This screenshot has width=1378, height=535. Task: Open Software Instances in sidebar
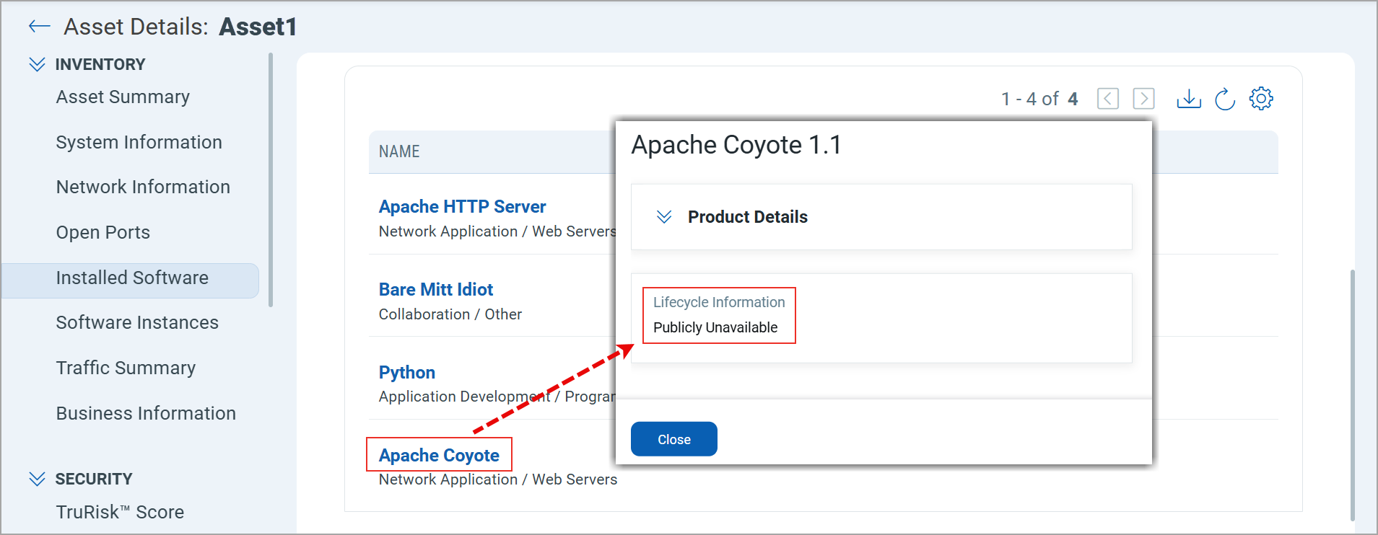(137, 322)
